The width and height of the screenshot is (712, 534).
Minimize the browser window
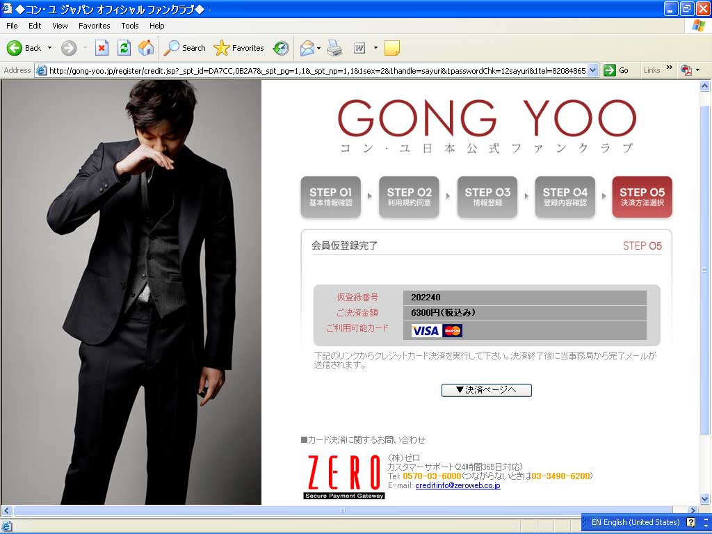pyautogui.click(x=671, y=8)
